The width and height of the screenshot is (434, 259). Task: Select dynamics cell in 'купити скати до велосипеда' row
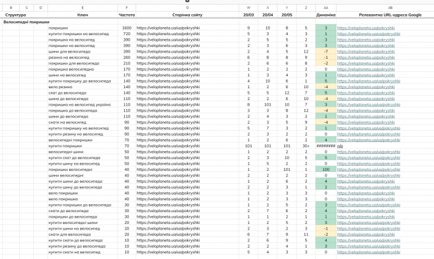click(x=325, y=240)
